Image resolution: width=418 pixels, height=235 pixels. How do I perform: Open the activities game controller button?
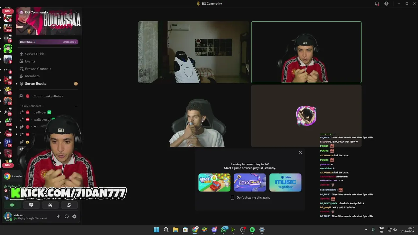click(x=50, y=205)
